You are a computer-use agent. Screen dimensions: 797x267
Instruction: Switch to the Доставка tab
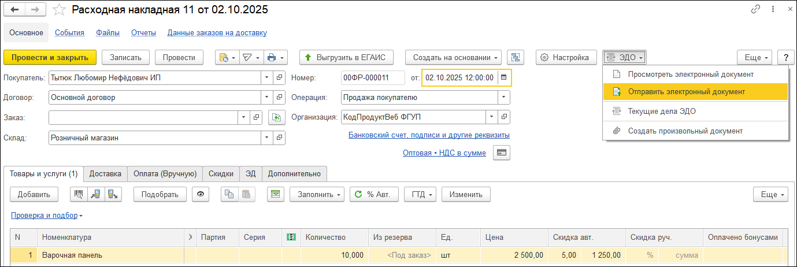105,173
